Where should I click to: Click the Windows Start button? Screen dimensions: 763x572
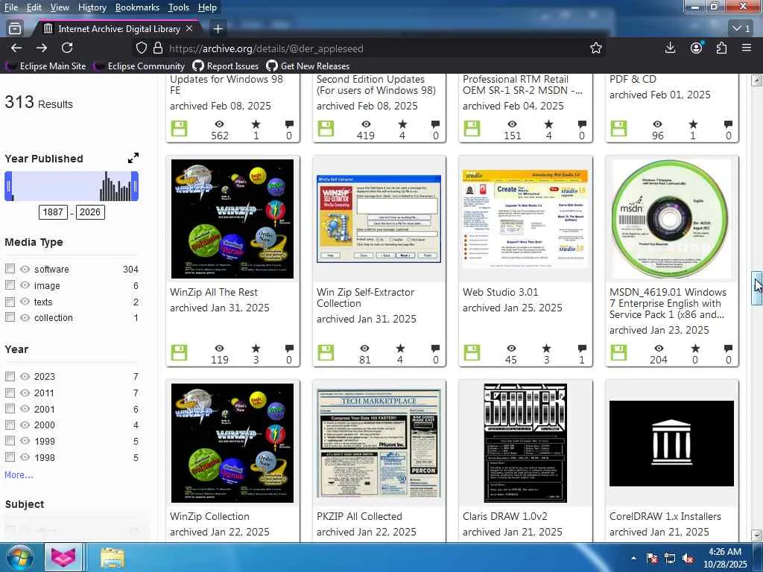click(20, 557)
